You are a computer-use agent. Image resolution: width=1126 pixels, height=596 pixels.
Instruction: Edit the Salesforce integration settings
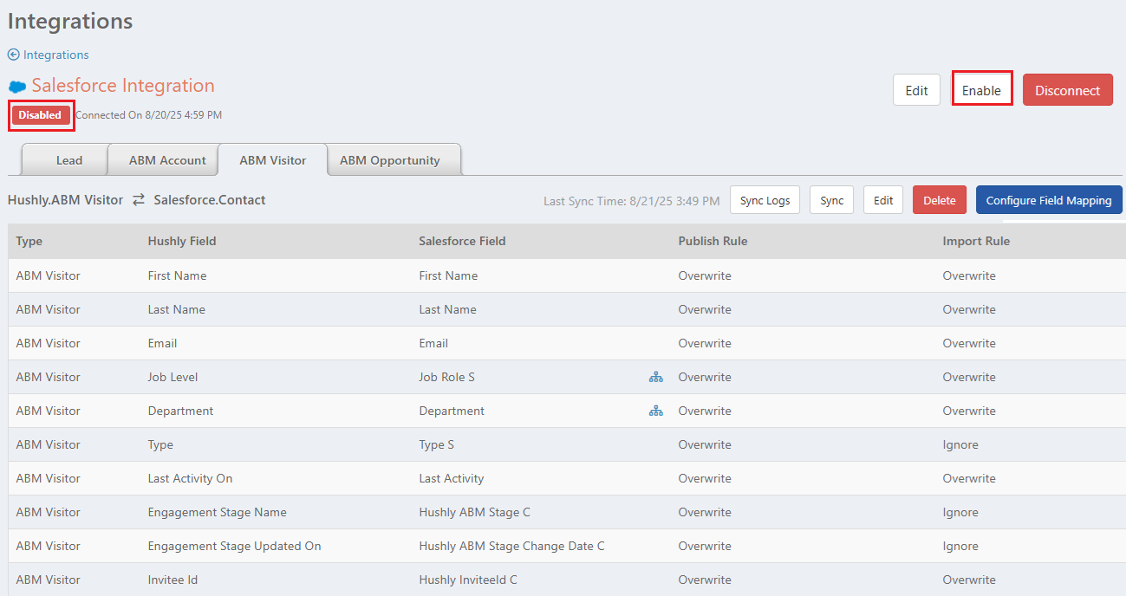[x=916, y=90]
